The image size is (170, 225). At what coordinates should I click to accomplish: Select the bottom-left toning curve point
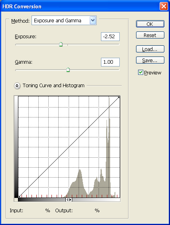coord(19,197)
